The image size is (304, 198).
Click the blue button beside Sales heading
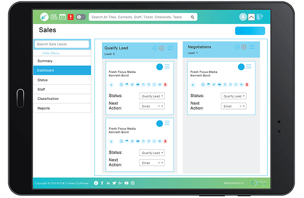(x=250, y=31)
